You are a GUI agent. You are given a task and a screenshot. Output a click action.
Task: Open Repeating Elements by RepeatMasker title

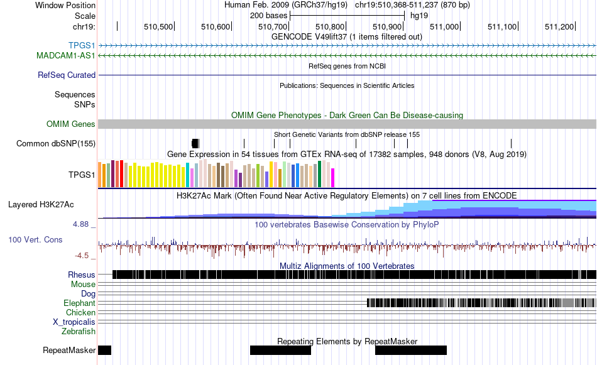(x=347, y=341)
